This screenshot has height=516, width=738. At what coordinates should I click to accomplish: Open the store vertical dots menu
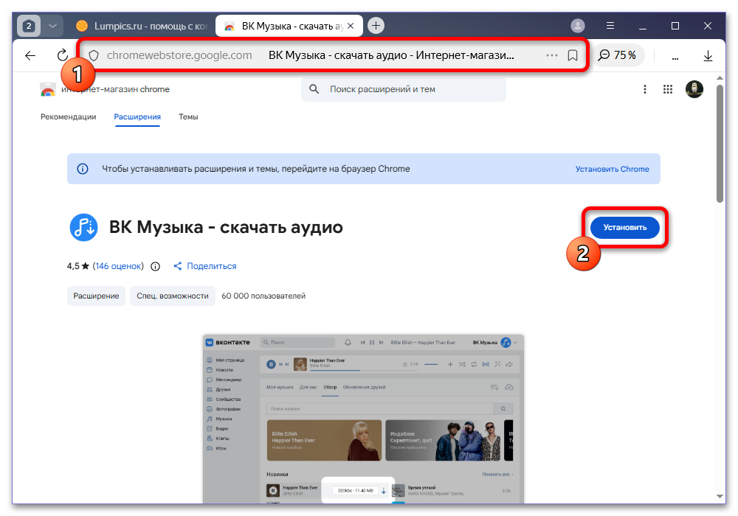point(645,89)
